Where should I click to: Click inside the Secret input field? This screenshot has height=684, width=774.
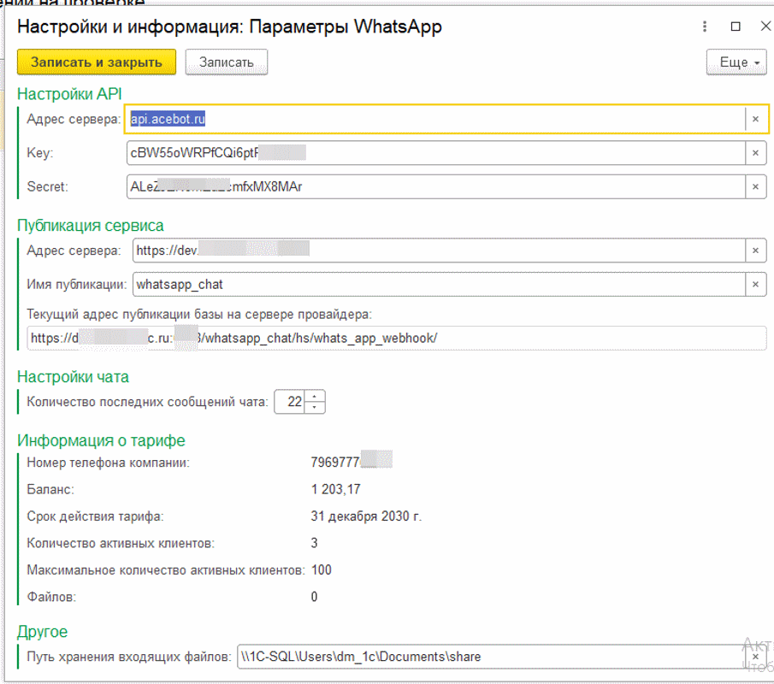[x=436, y=186]
